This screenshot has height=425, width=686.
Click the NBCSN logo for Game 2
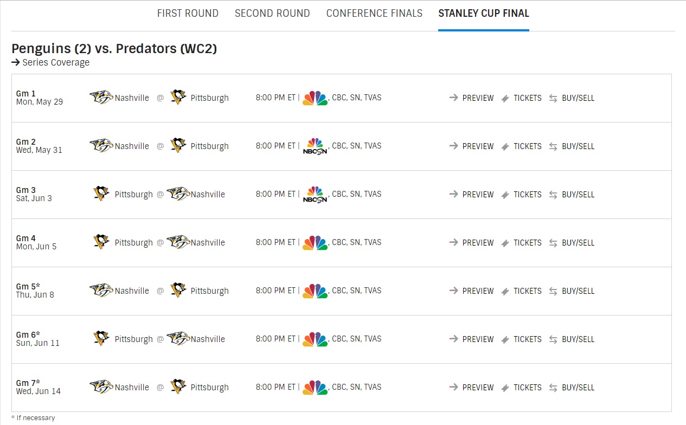pyautogui.click(x=315, y=146)
